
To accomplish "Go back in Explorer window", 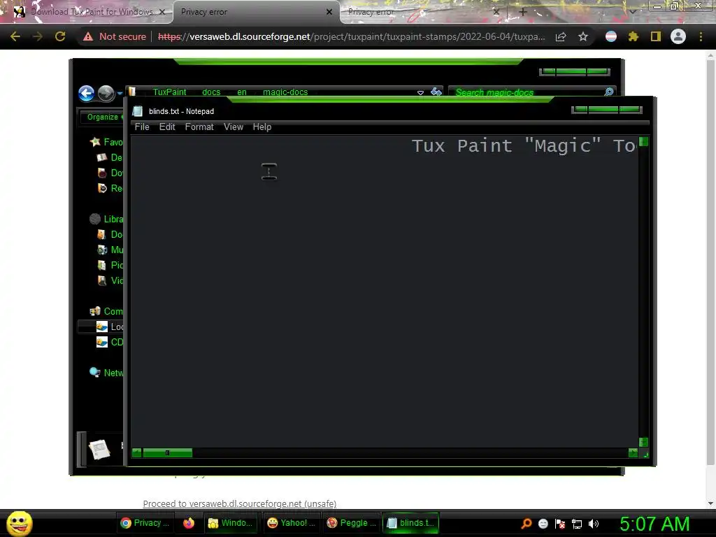I will tap(86, 93).
